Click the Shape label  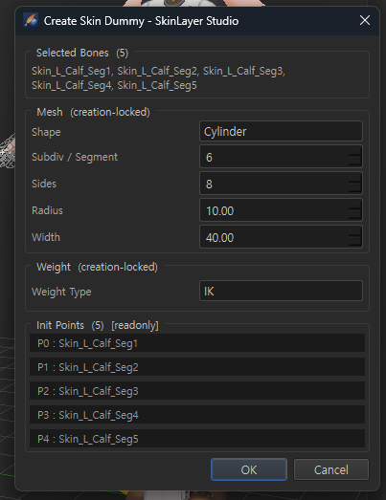pyautogui.click(x=46, y=132)
